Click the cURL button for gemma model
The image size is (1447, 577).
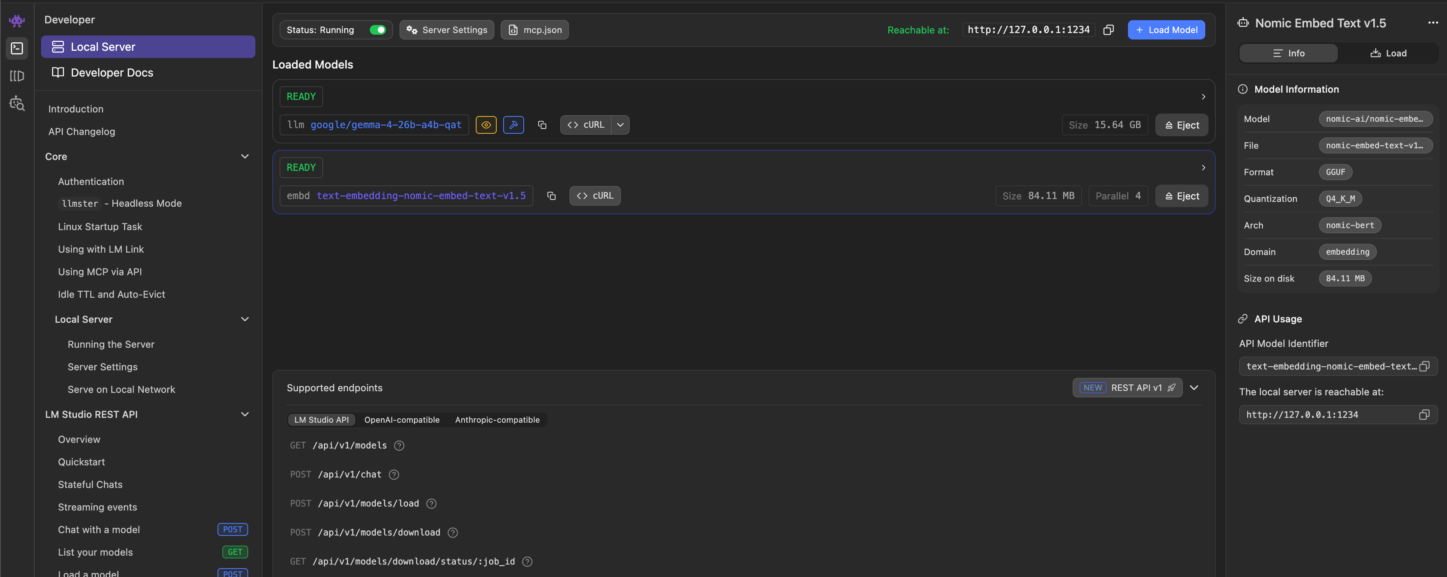tap(586, 125)
